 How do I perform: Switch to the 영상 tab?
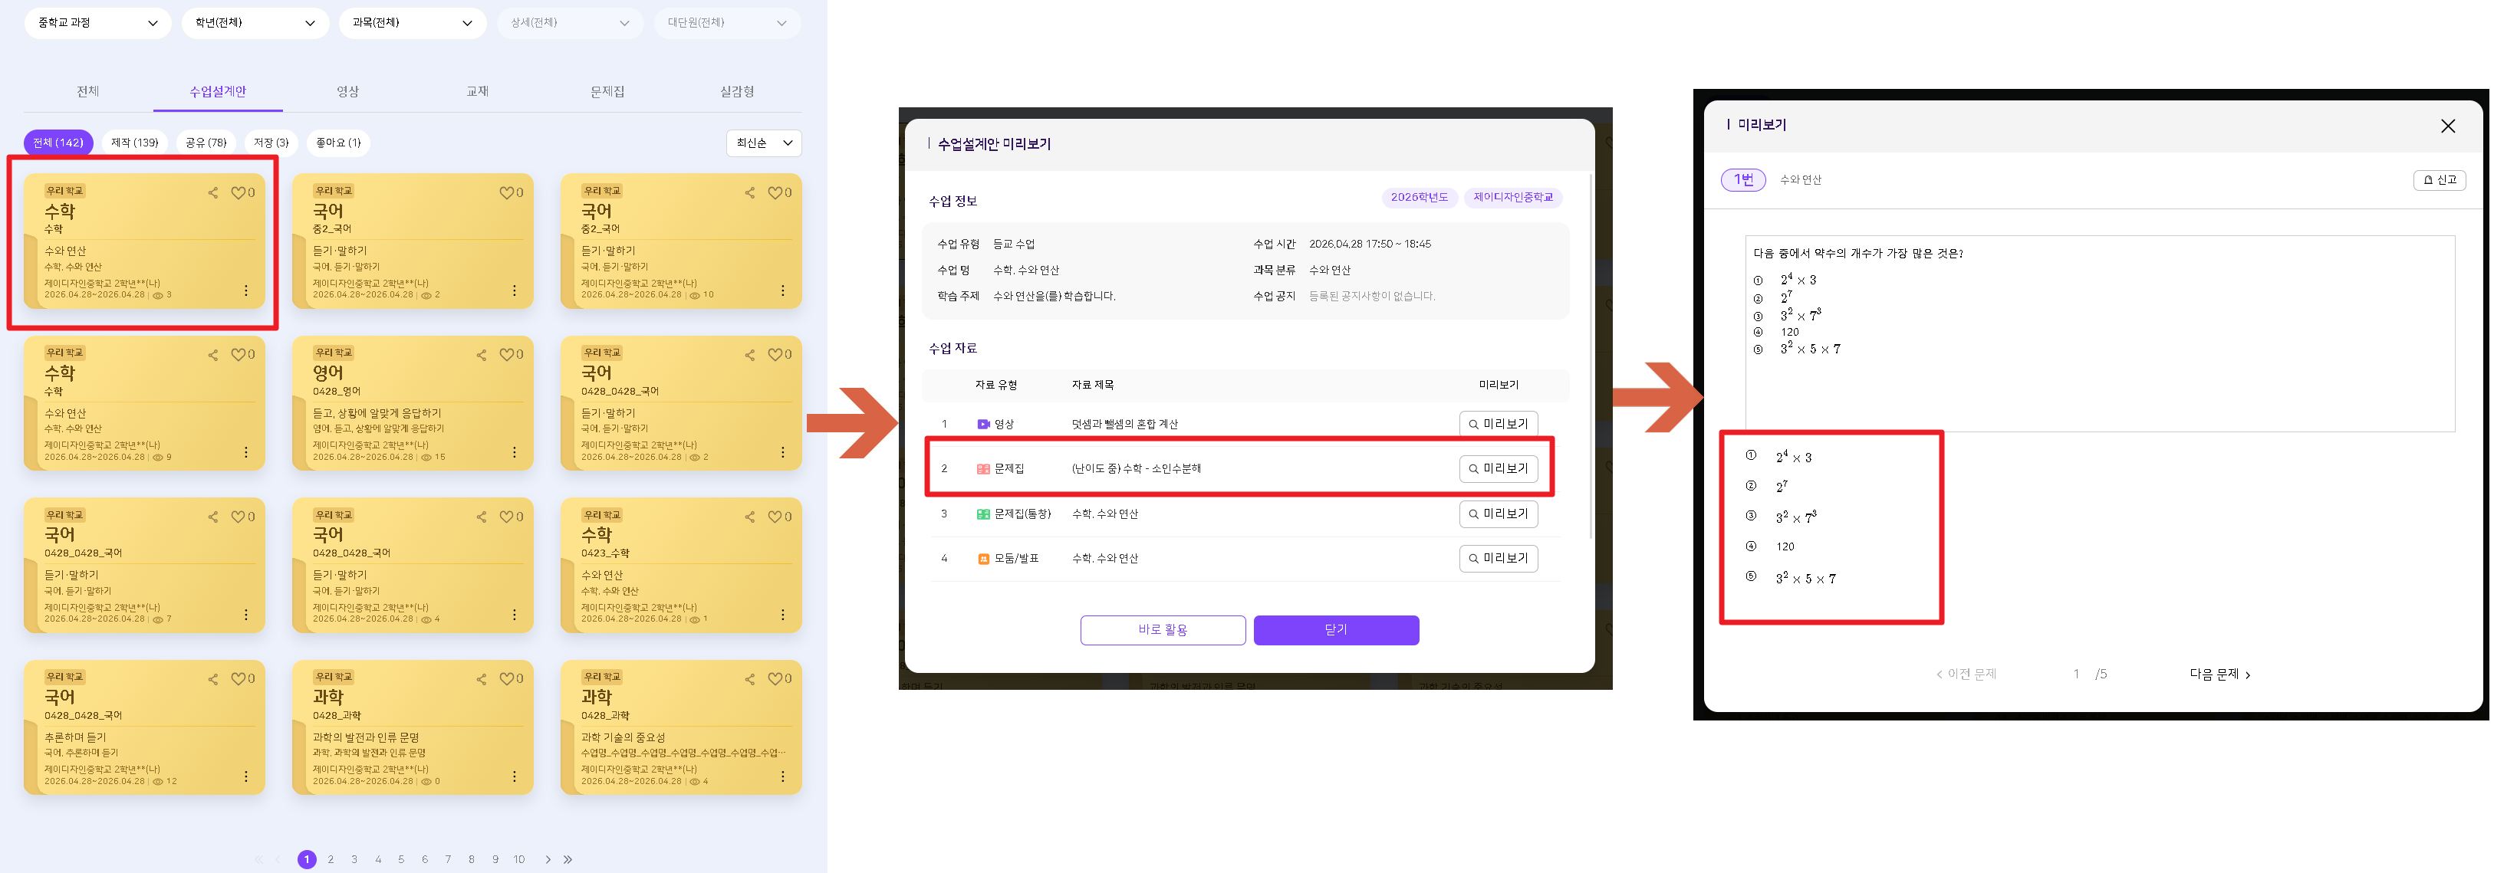click(347, 91)
